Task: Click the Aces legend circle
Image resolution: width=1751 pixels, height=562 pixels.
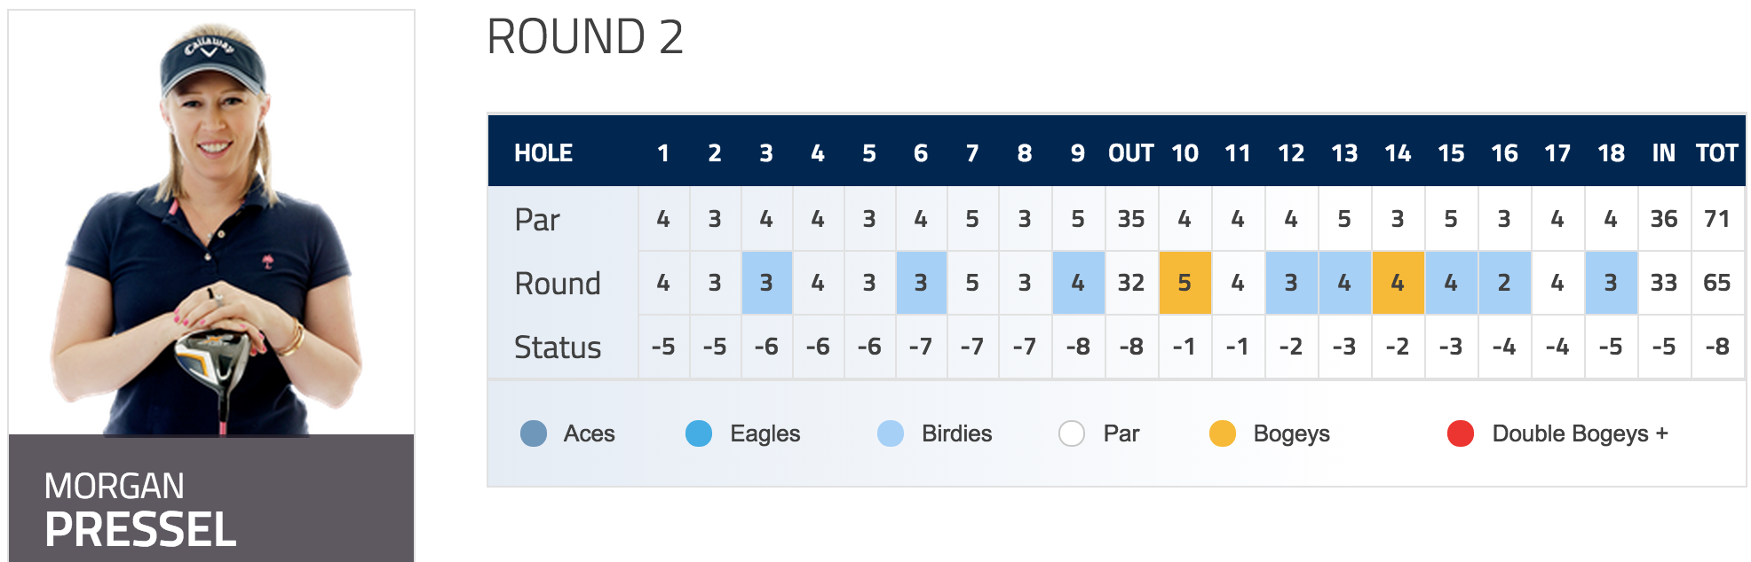Action: click(x=534, y=433)
